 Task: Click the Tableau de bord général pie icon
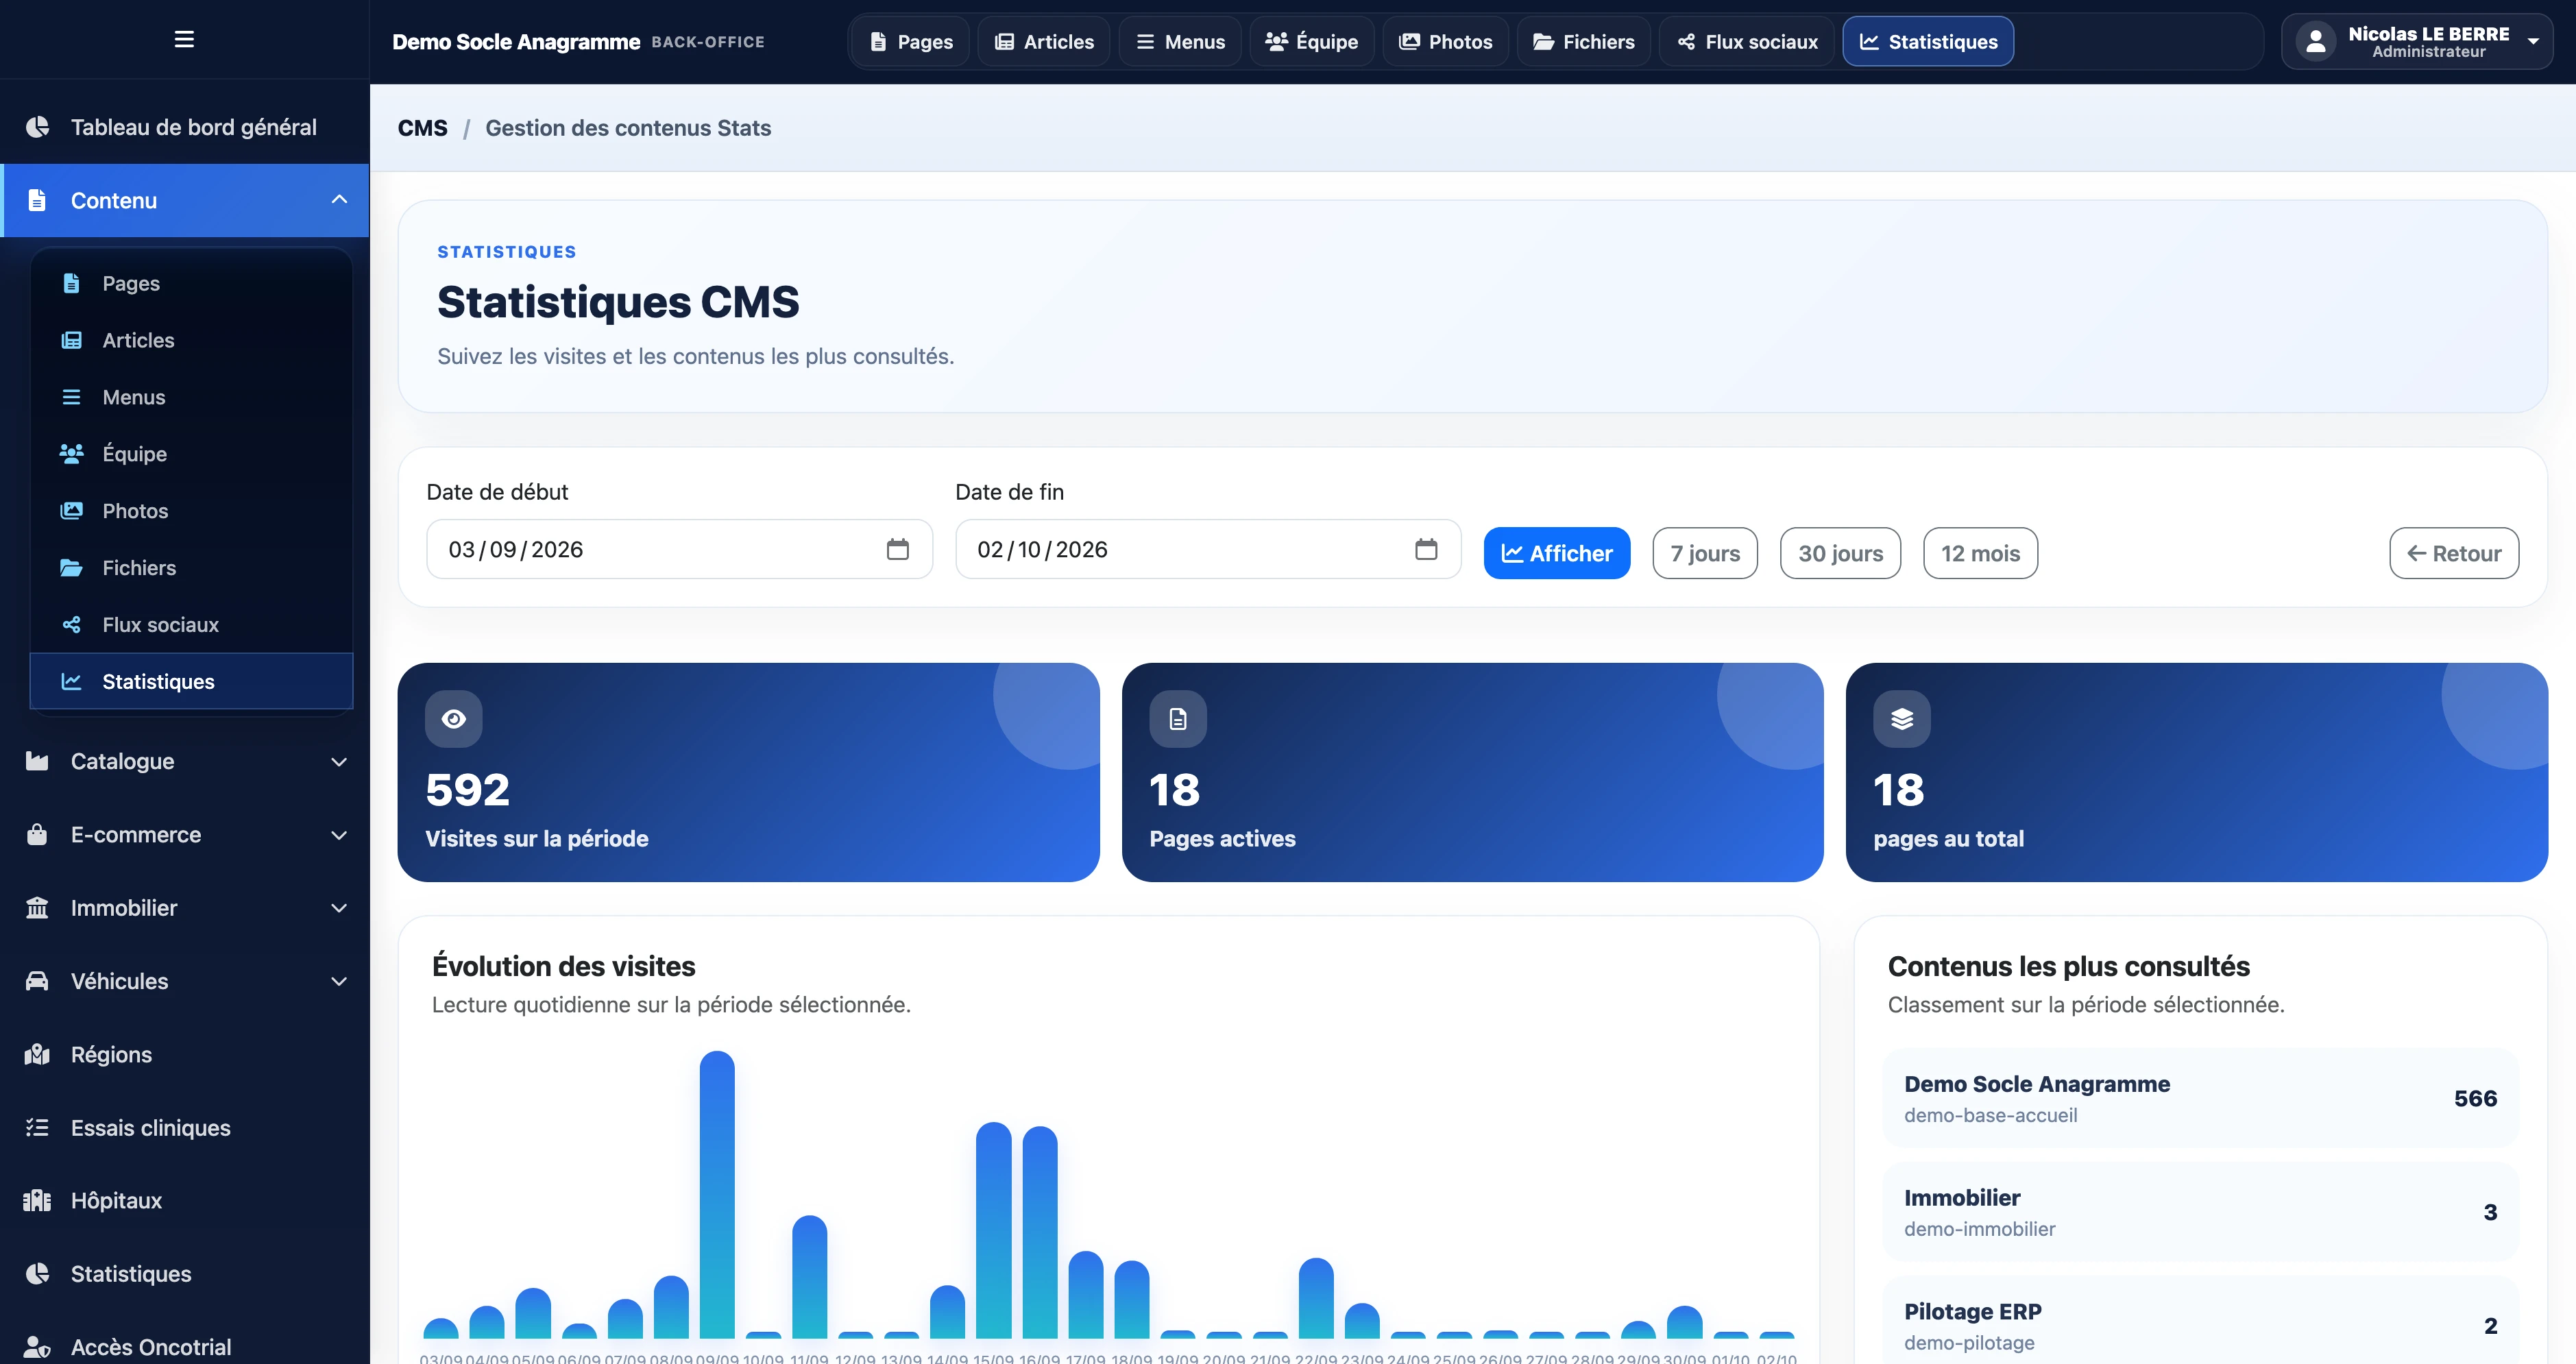[37, 127]
